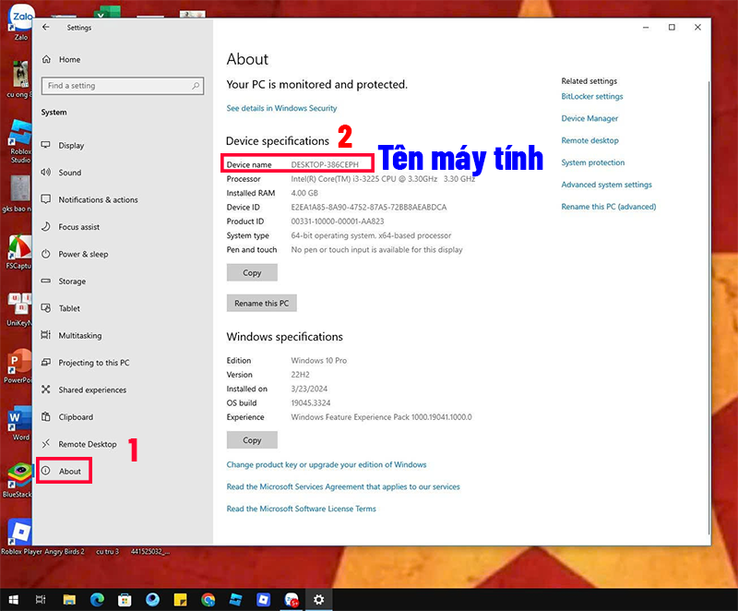Open the Roblox Player desktop shortcut
This screenshot has width=738, height=611.
coord(20,536)
